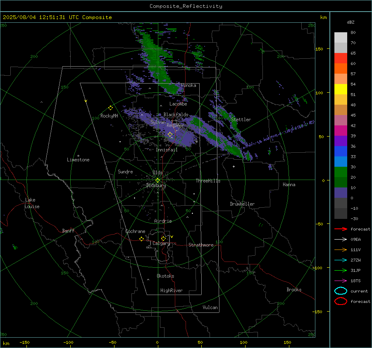This screenshot has height=348, width=372.
Task: Click the Strathmore town label
Action: [201, 245]
